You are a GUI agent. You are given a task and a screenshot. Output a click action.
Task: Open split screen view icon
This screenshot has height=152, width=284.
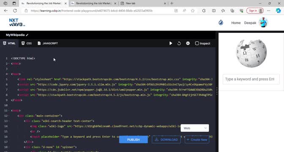tap(214, 11)
